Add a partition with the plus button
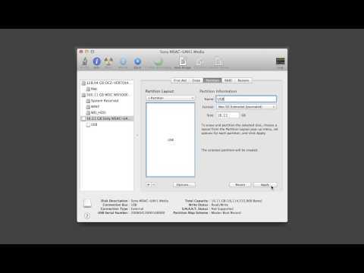Screen dimensions: 364x273 tap(149, 185)
